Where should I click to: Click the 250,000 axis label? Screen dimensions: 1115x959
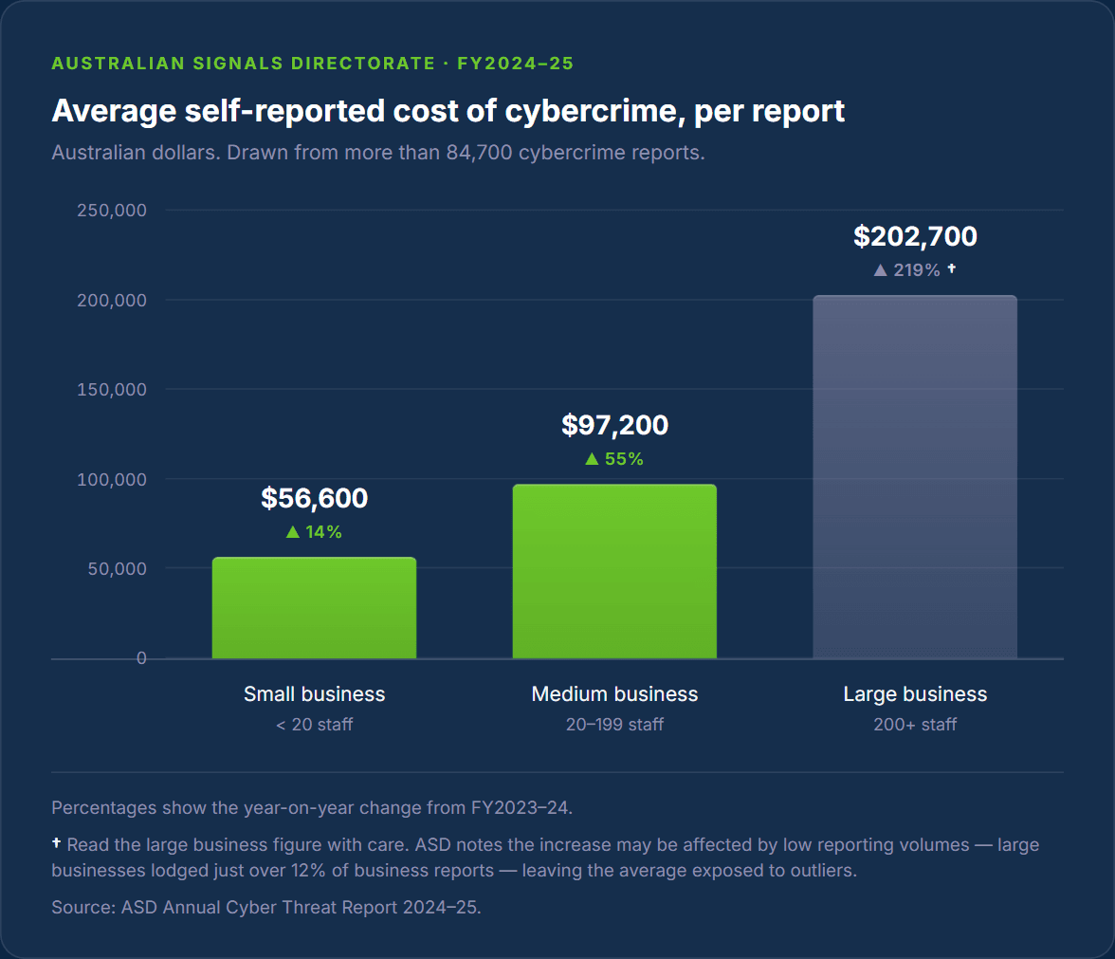pos(112,210)
